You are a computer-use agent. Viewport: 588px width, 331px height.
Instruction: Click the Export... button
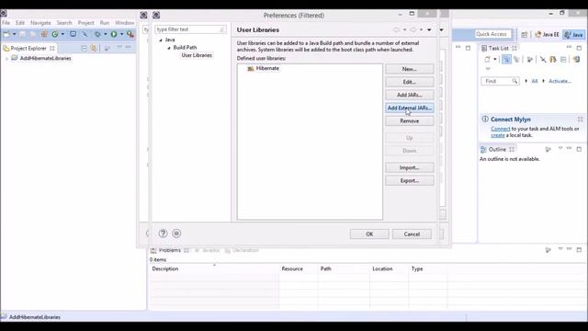[410, 180]
